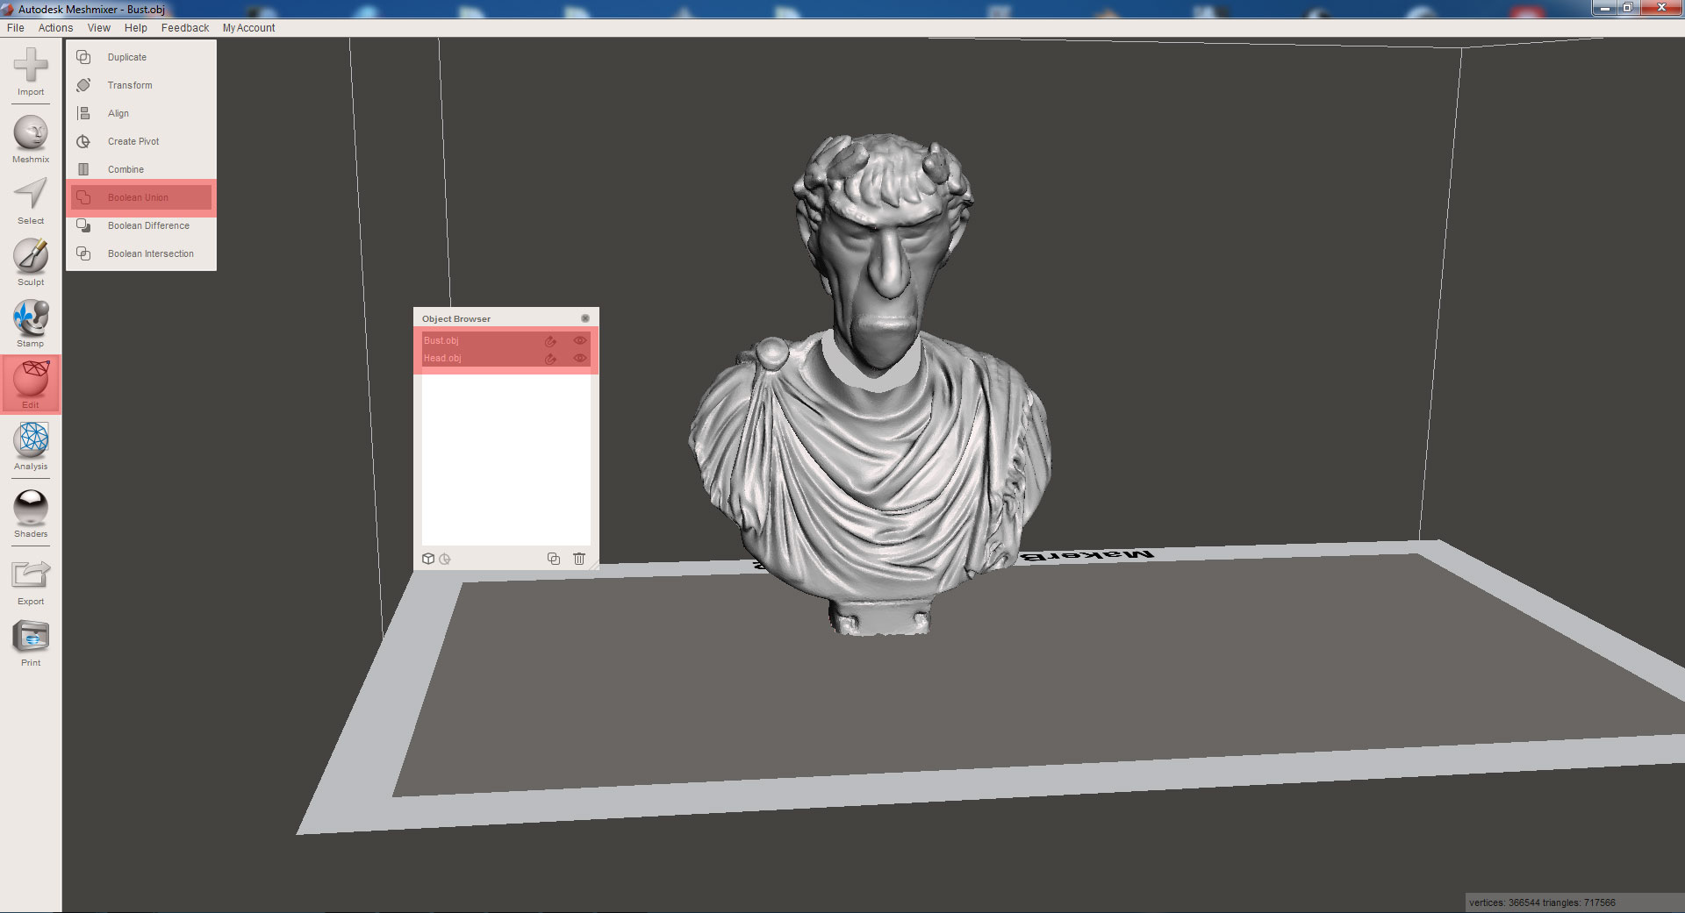
Task: Open the File menu
Action: [x=16, y=28]
